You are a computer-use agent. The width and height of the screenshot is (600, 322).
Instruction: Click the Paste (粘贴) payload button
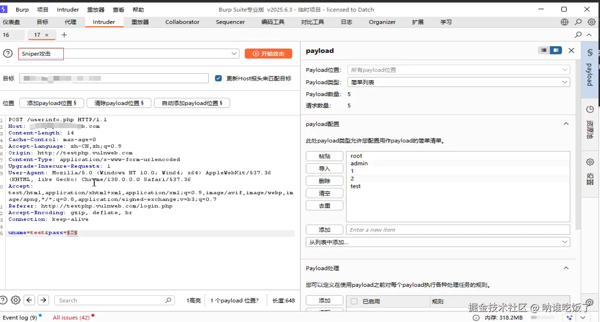pyautogui.click(x=325, y=156)
